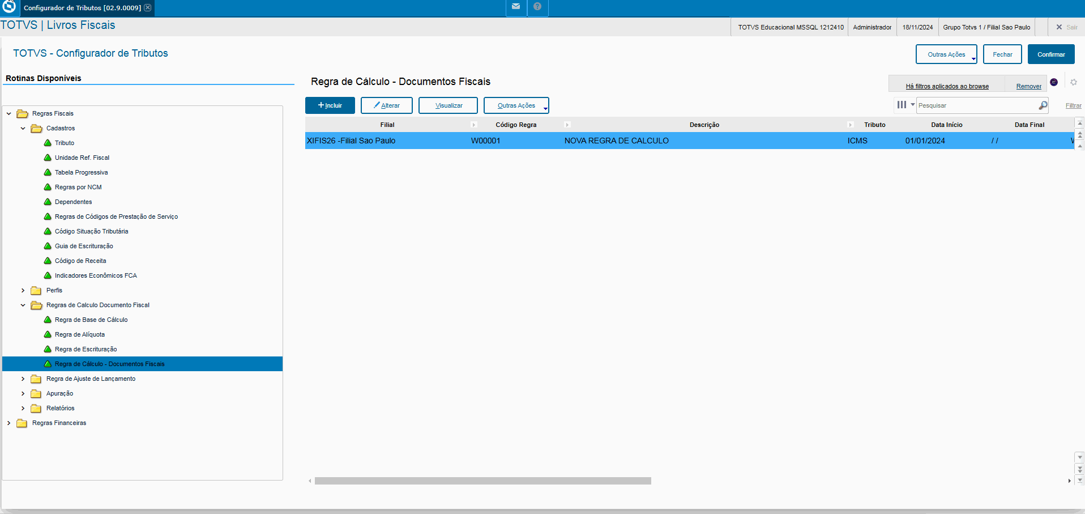1085x514 pixels.
Task: Open the help question mark icon
Action: click(x=537, y=7)
